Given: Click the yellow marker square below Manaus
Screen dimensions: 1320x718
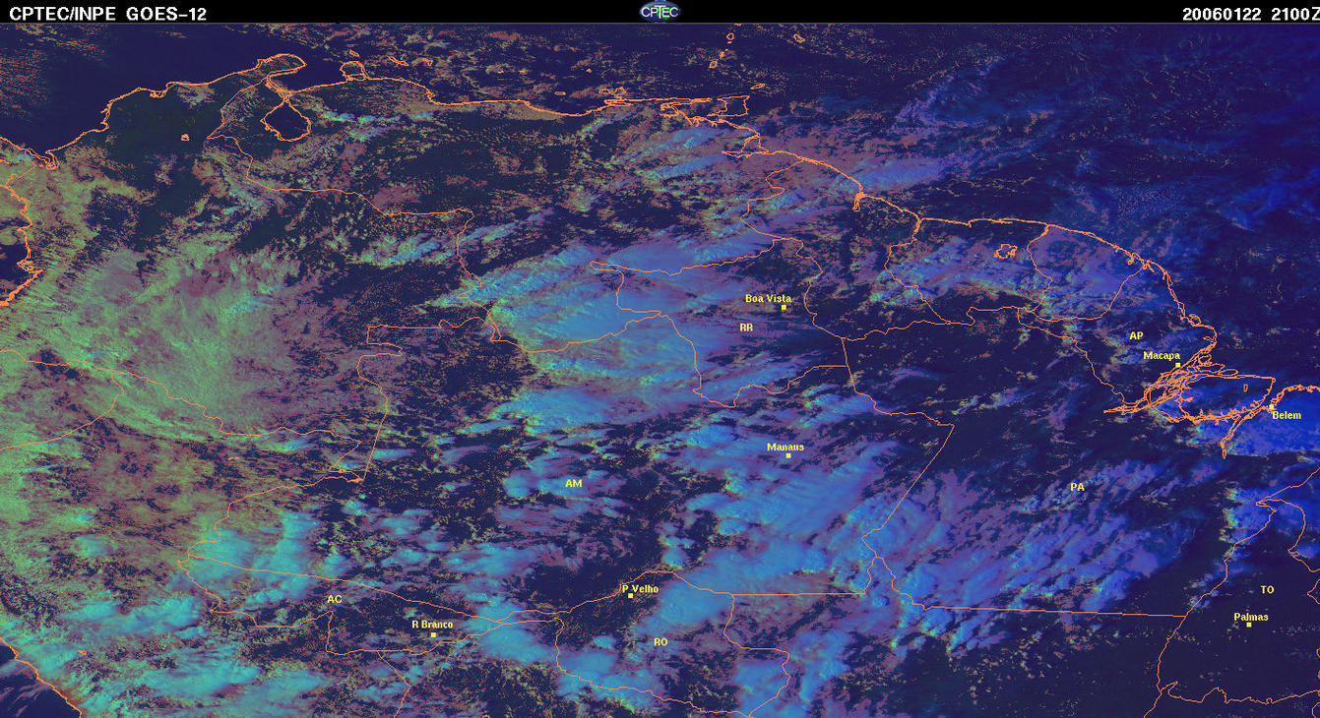Looking at the screenshot, I should 788,455.
